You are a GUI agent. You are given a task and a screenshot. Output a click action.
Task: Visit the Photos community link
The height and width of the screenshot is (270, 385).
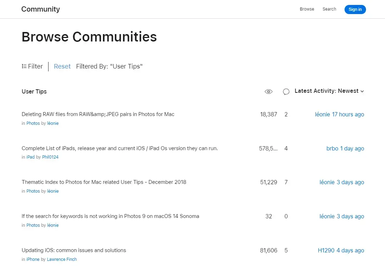[33, 123]
